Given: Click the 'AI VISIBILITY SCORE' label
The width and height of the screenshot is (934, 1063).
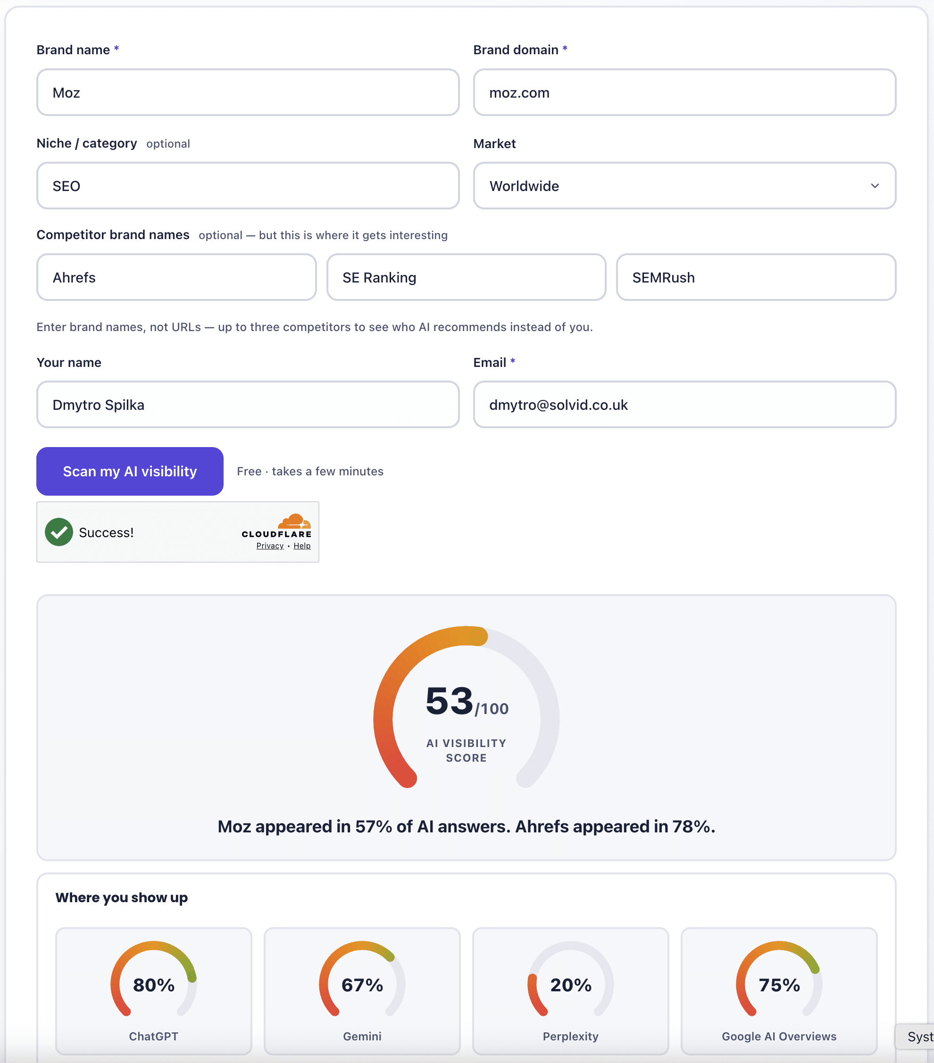Looking at the screenshot, I should (x=467, y=750).
